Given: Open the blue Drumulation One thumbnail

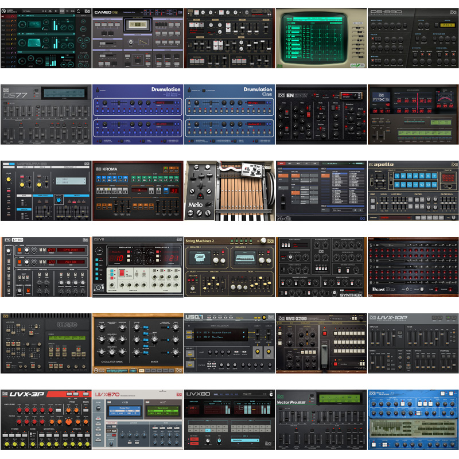Looking at the screenshot, I should point(230,114).
